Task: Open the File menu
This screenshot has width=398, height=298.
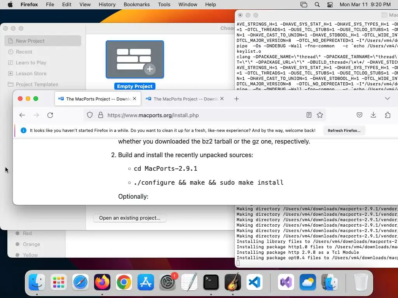Action: pyautogui.click(x=50, y=5)
